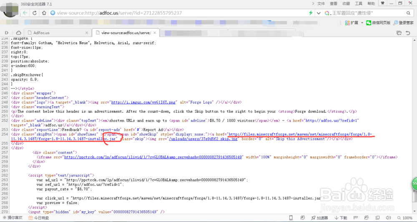The image size is (417, 222).
Task: Click the var preview = false line
Action: pyautogui.click(x=58, y=202)
